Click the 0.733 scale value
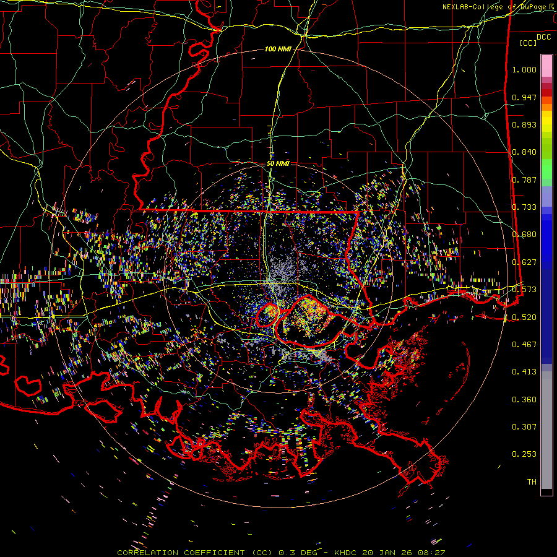Screen dimensions: 557x557 point(524,207)
